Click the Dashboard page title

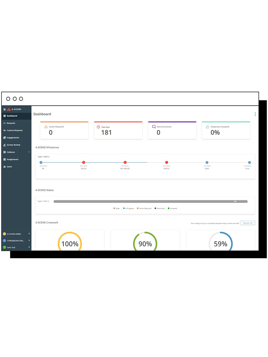click(x=42, y=114)
